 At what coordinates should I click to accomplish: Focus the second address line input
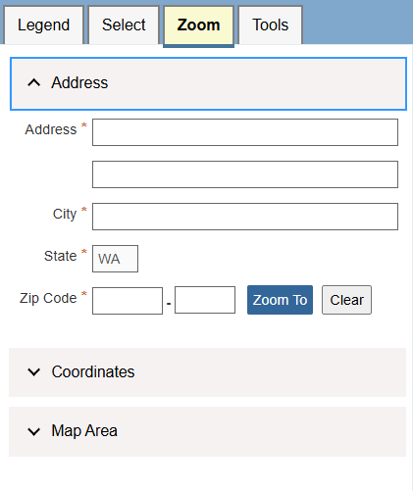pos(245,174)
